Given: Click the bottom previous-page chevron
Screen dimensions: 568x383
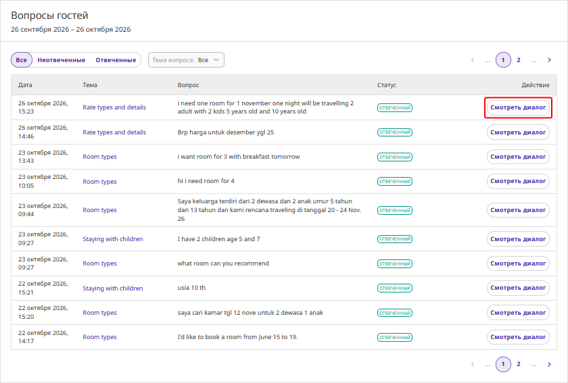Looking at the screenshot, I should [473, 365].
